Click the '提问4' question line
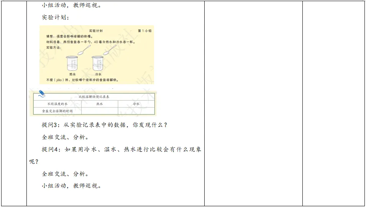 121,150
